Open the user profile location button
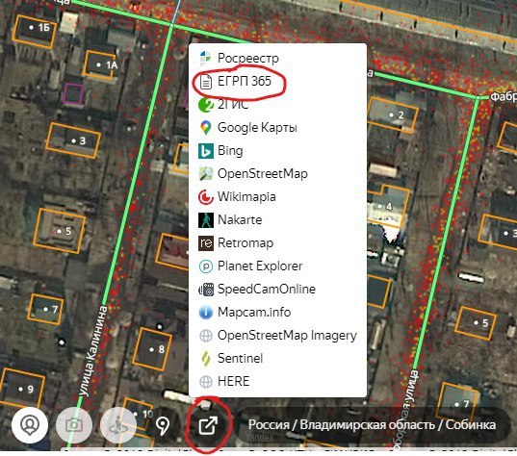 (x=30, y=424)
